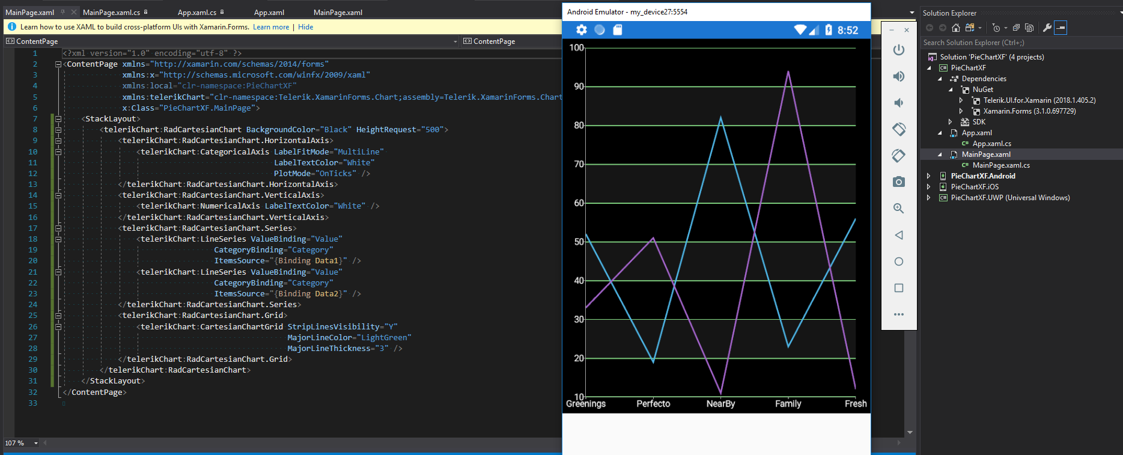1123x455 pixels.
Task: Expand the PieChartXF.Android project node
Action: tap(929, 176)
